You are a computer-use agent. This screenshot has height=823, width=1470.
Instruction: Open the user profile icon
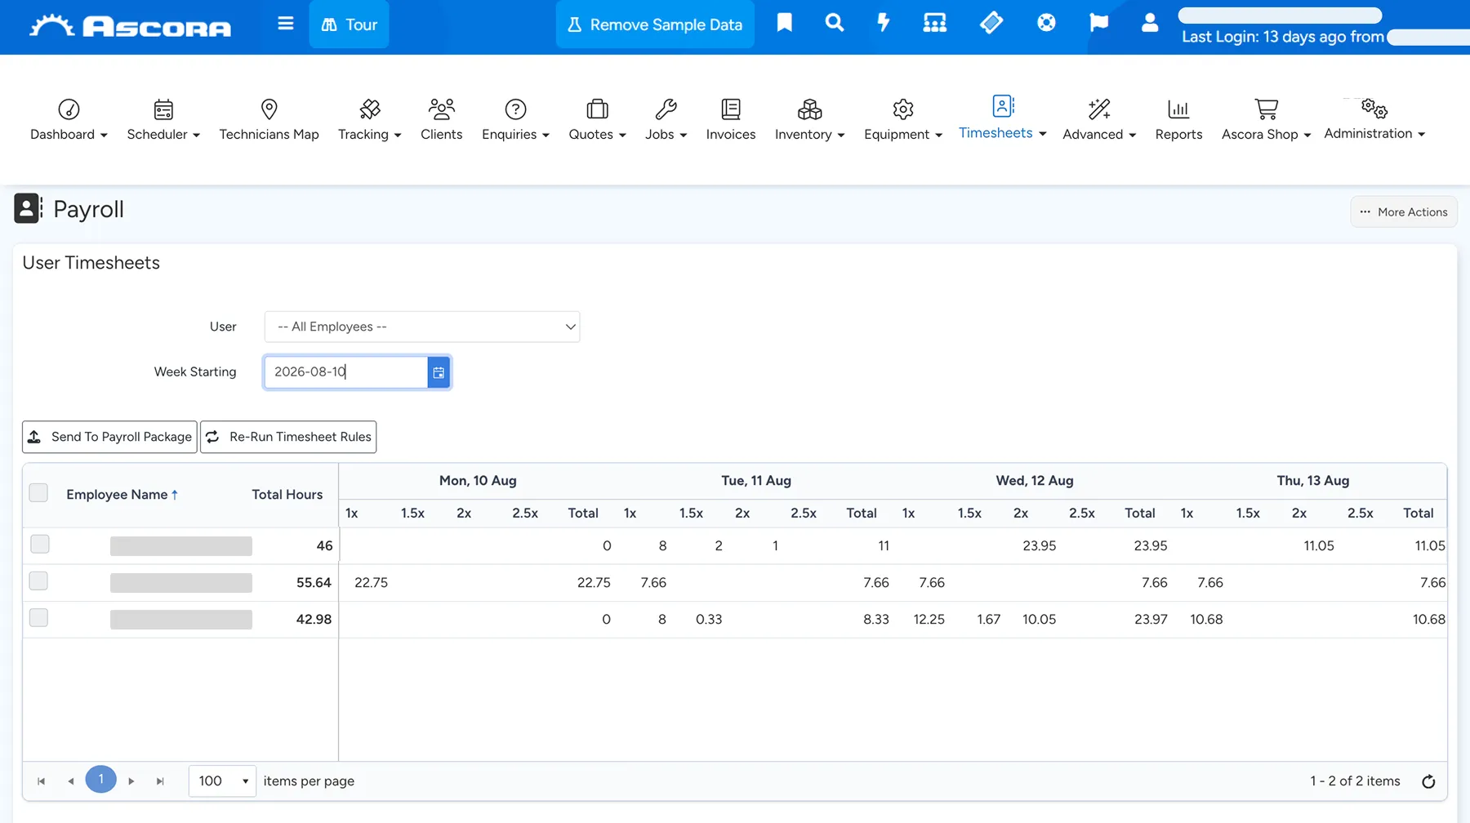(1150, 23)
